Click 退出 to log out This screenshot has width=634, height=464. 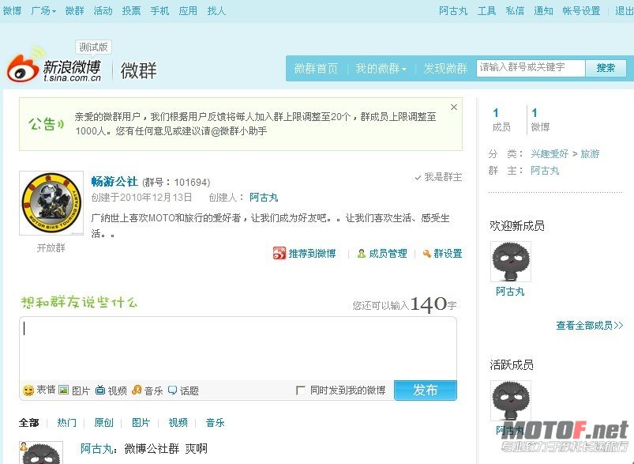pos(625,11)
